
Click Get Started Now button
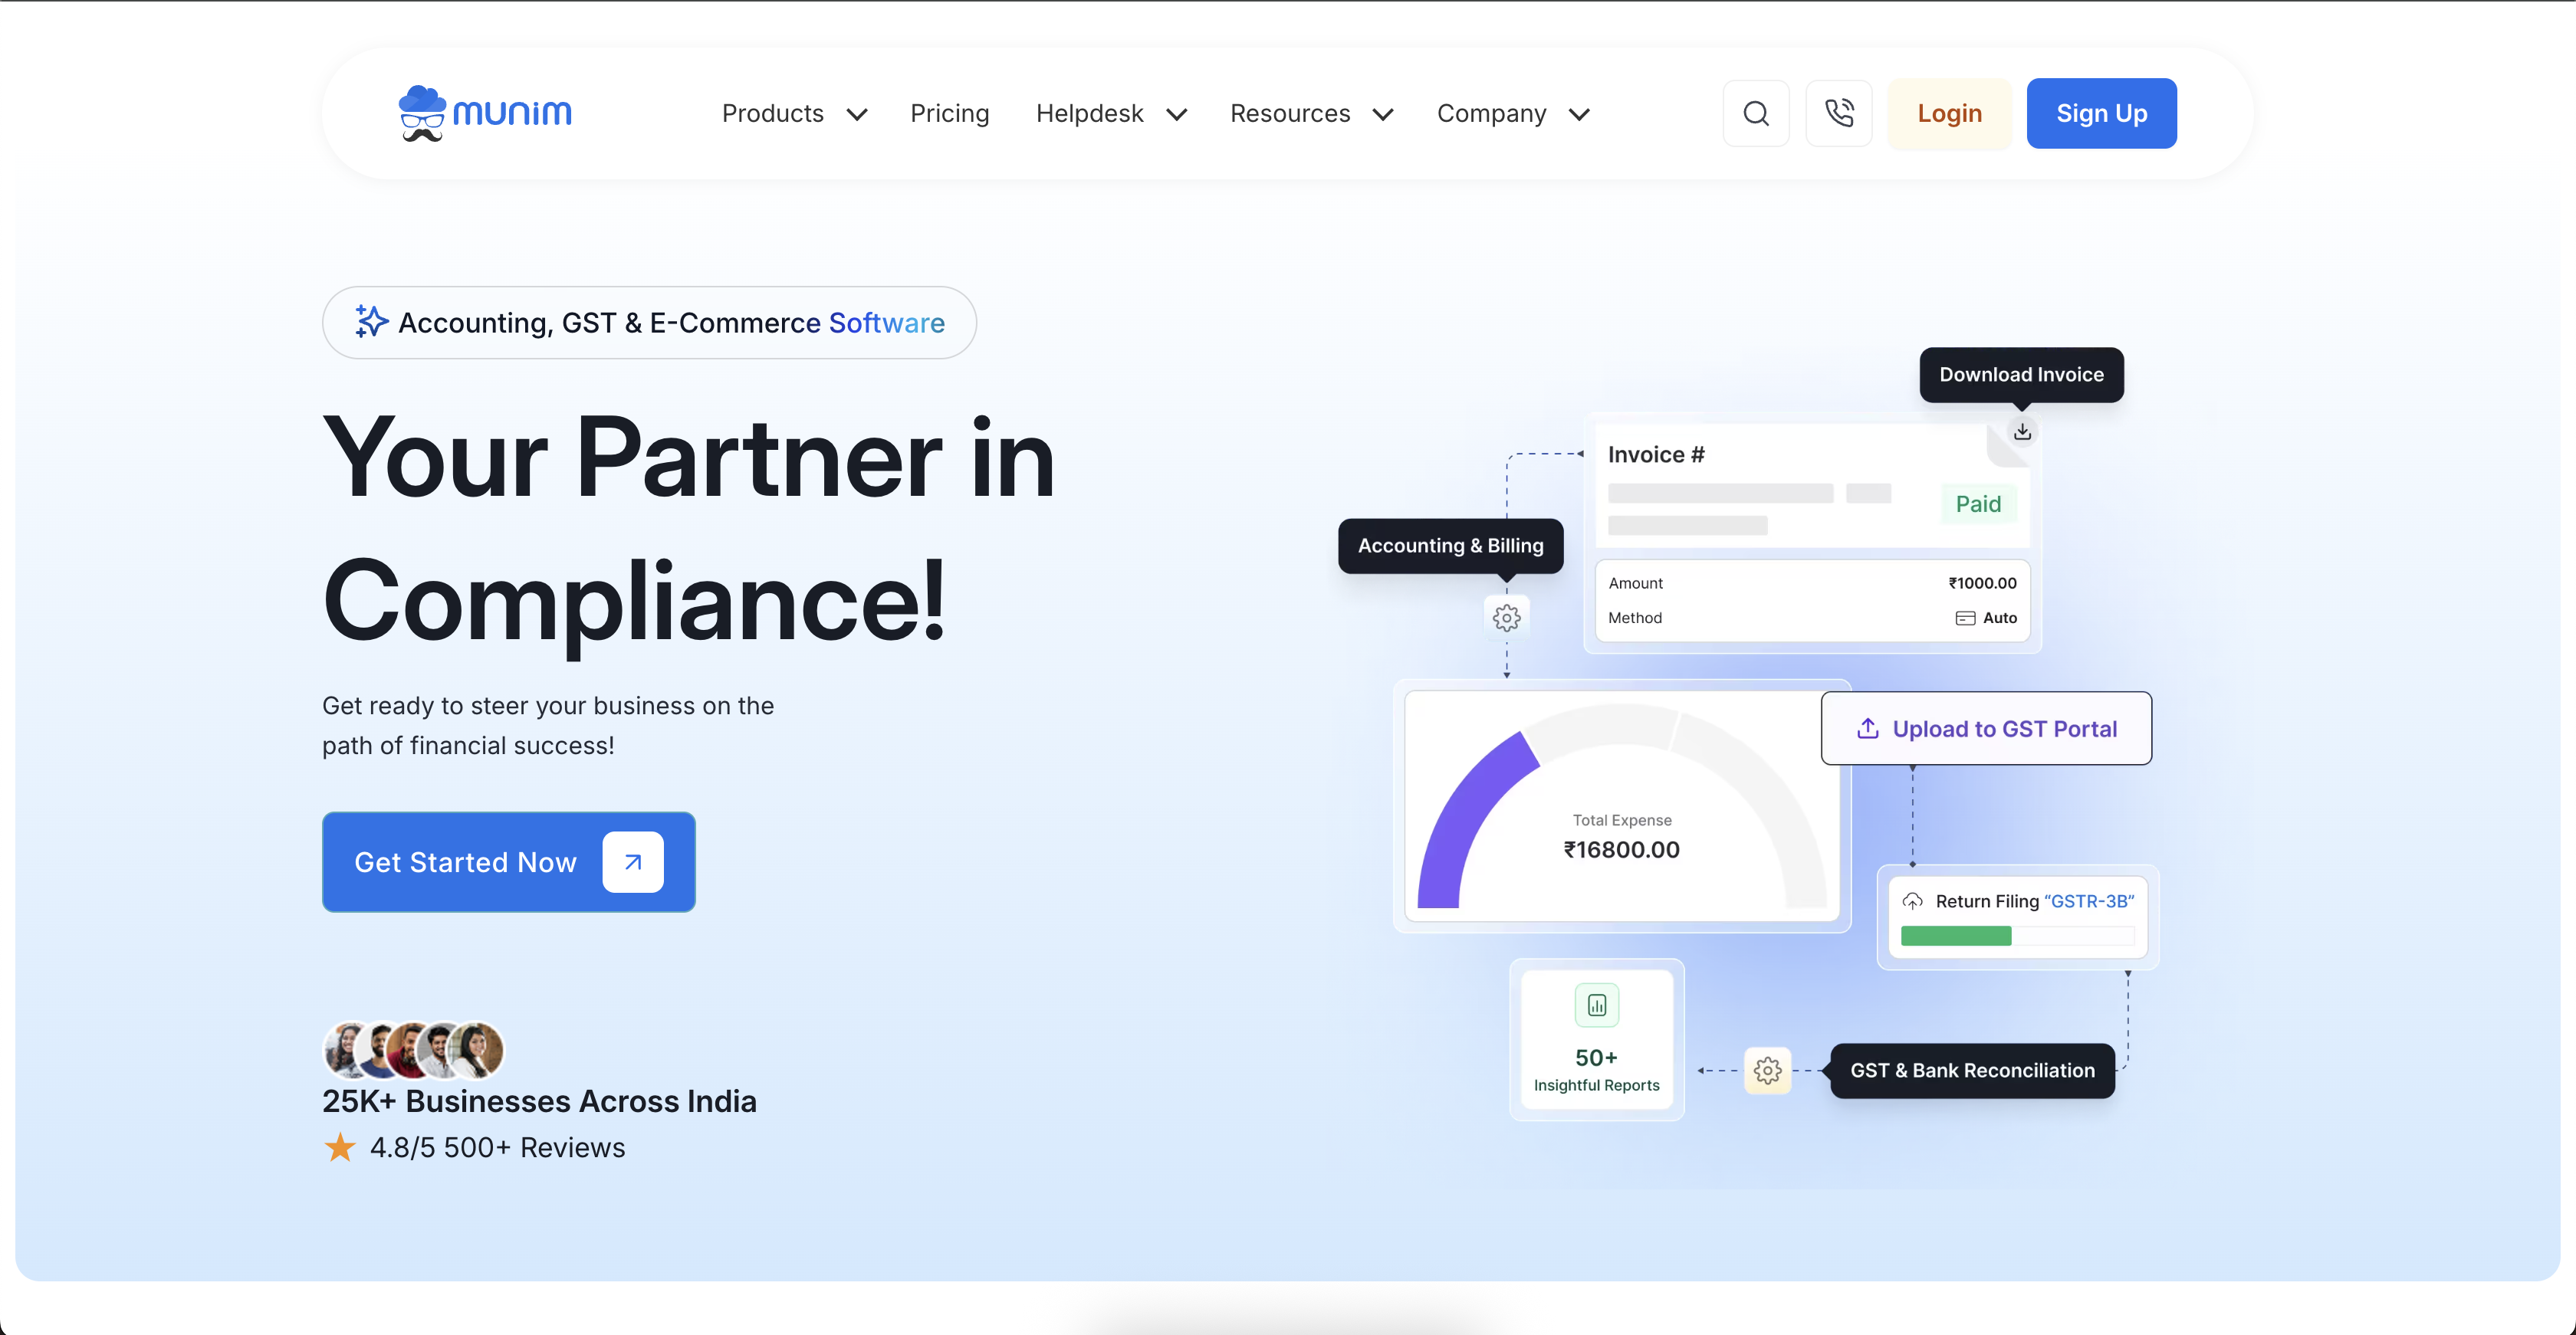point(508,861)
